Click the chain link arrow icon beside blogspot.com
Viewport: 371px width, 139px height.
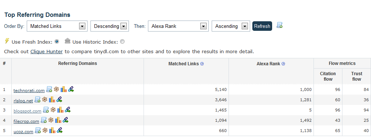[x=68, y=110]
